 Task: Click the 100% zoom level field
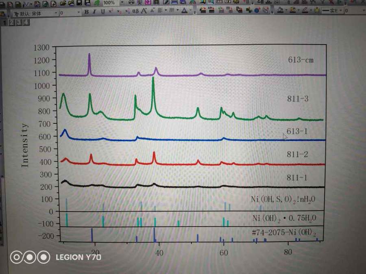tap(111, 2)
